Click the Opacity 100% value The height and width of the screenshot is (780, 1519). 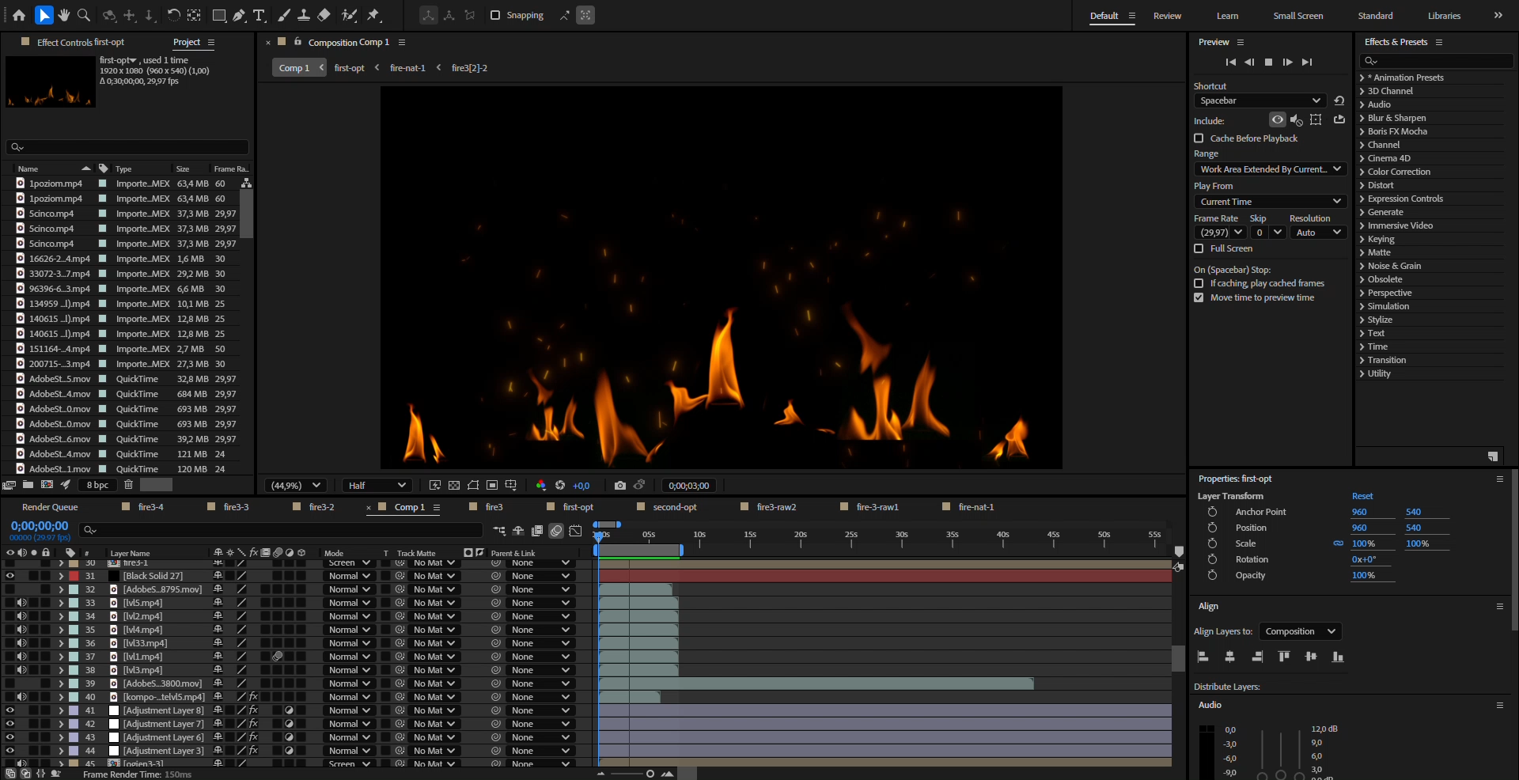1363,575
